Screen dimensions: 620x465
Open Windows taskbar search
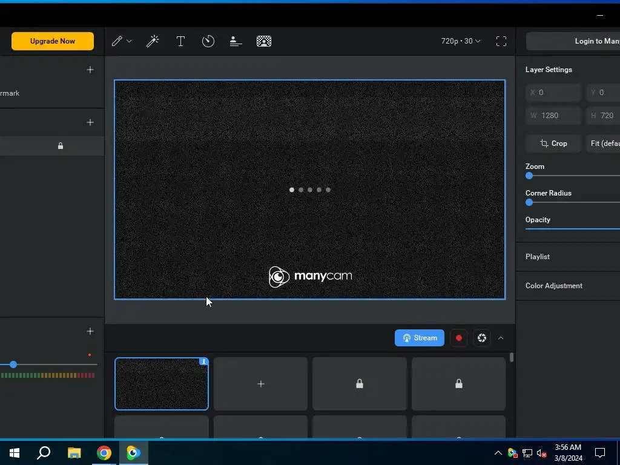pyautogui.click(x=44, y=453)
